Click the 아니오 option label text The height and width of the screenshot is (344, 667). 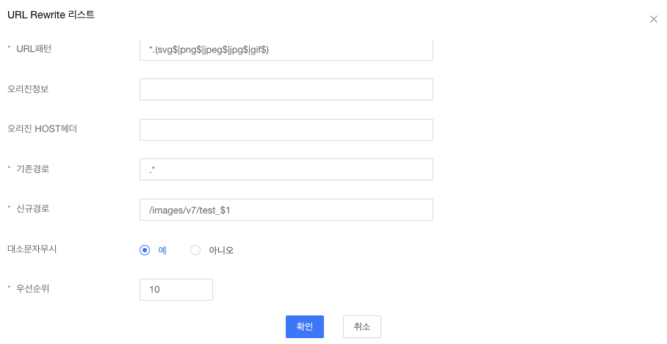pyautogui.click(x=221, y=250)
